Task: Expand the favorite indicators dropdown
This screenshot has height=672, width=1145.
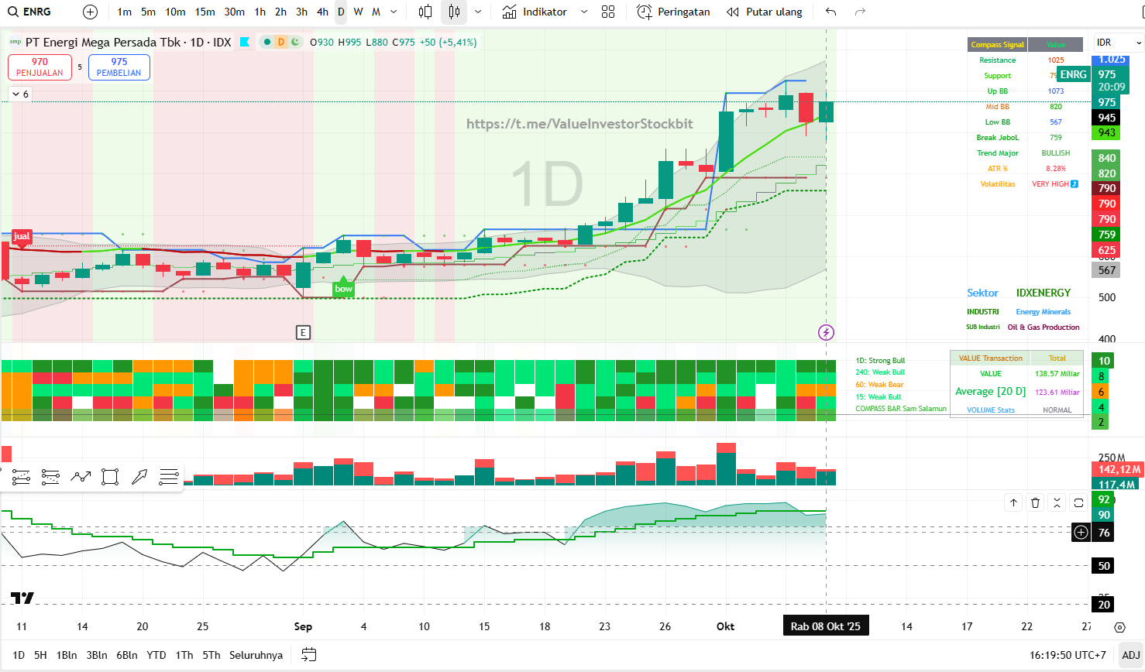Action: 584,12
